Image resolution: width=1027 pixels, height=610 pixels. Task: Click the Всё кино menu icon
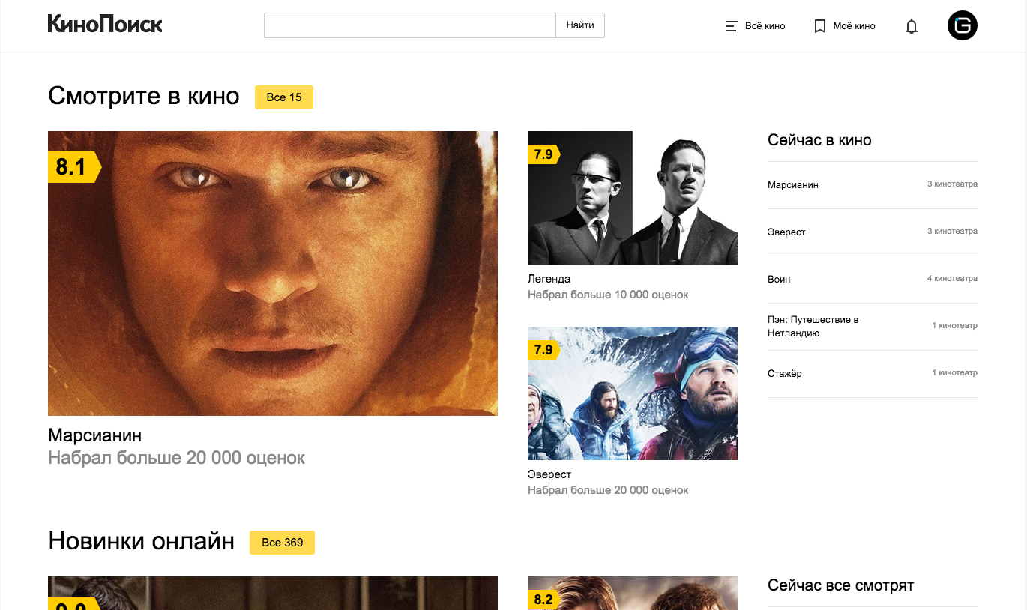732,26
